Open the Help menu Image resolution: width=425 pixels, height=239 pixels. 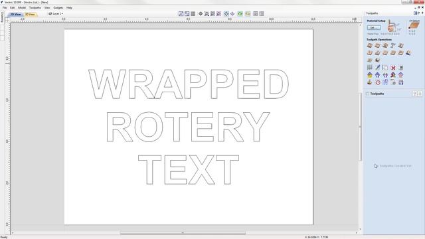[69, 8]
